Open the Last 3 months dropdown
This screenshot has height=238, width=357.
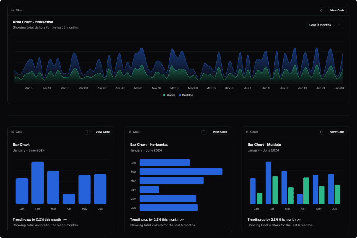coord(324,25)
